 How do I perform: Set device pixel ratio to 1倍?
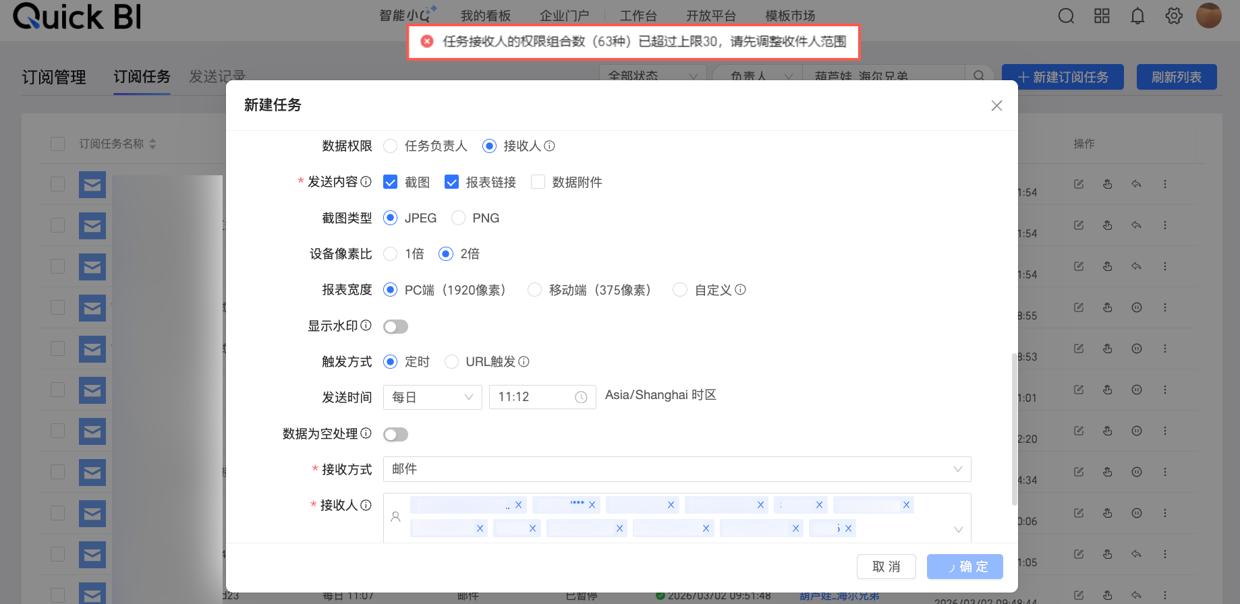[390, 253]
